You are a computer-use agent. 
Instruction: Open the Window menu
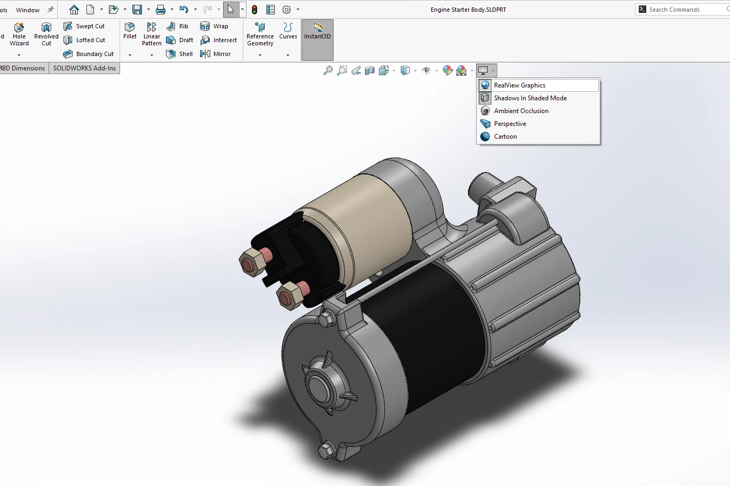(28, 10)
